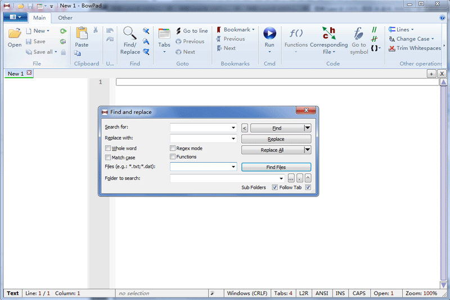This screenshot has height=300, width=450.
Task: Click the Paste clipboard icon
Action: [x=82, y=33]
